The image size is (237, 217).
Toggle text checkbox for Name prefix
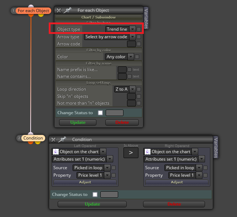[x=130, y=70]
